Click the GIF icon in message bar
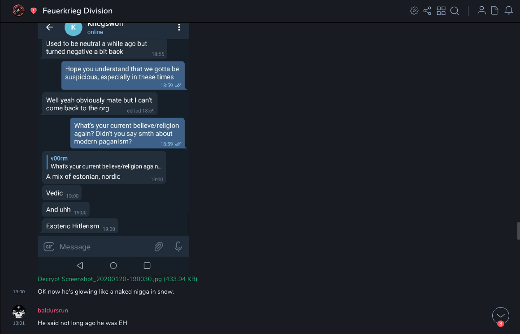The width and height of the screenshot is (520, 334). [x=49, y=247]
